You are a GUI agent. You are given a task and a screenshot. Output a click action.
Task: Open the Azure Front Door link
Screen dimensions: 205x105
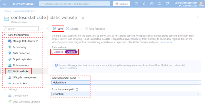(x=69, y=68)
